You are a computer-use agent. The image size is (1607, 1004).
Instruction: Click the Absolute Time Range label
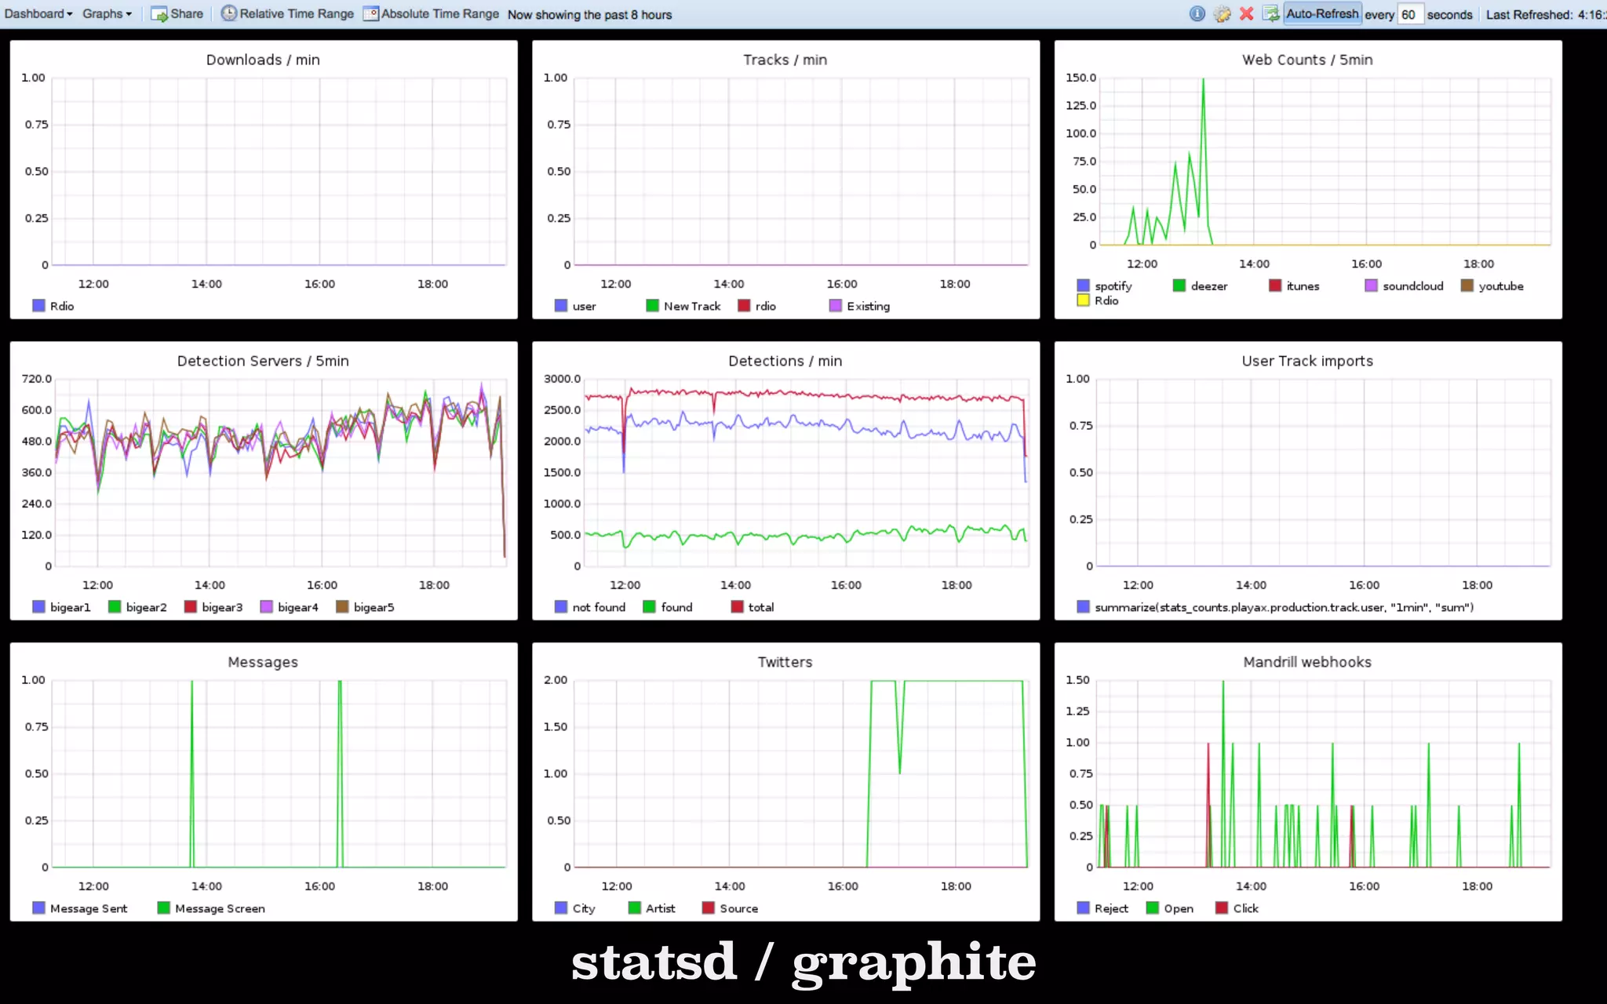439,13
